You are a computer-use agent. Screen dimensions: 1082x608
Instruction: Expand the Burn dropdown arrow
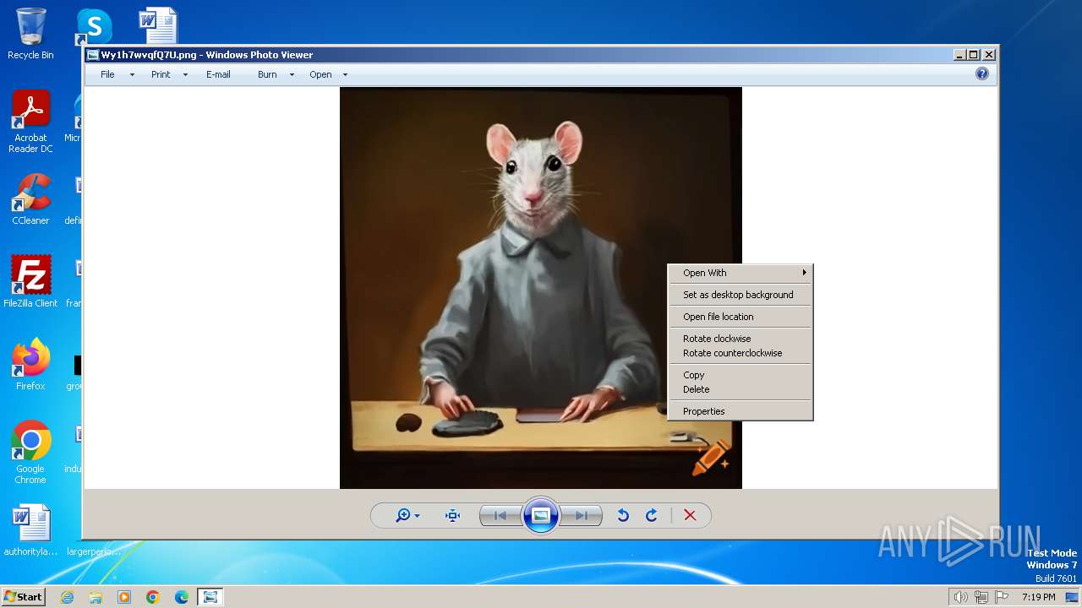[x=292, y=74]
